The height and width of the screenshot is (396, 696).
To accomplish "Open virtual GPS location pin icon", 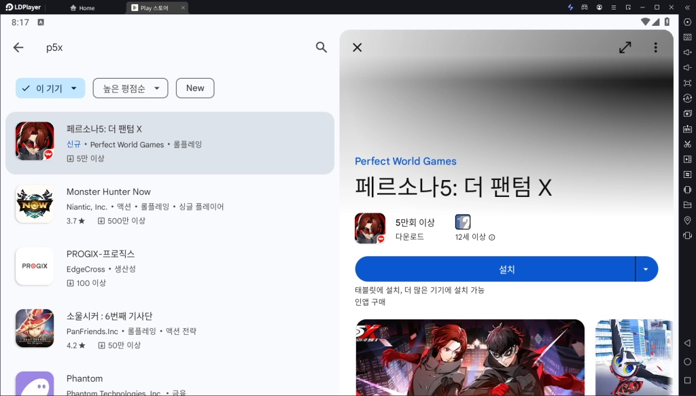I will point(687,220).
